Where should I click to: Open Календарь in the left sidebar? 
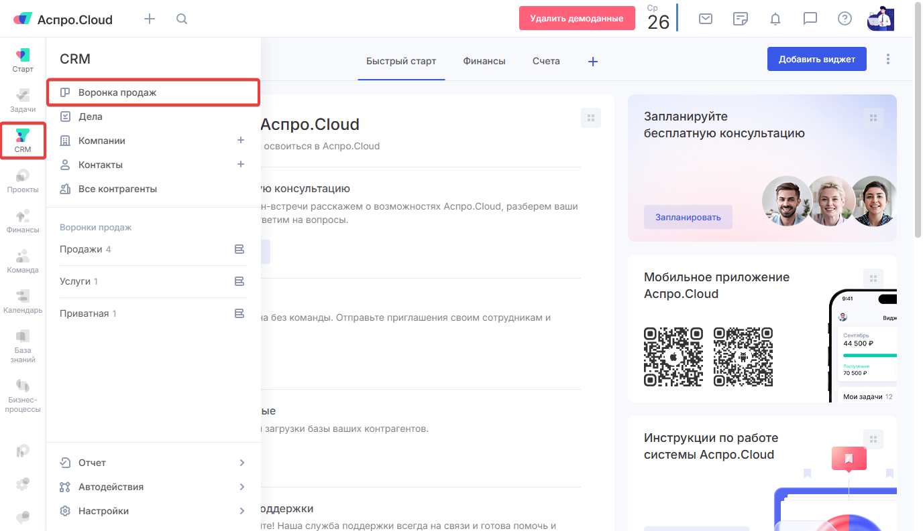point(23,302)
